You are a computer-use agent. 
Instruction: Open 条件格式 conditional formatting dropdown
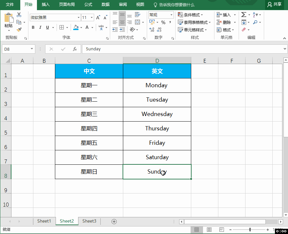[190, 15]
